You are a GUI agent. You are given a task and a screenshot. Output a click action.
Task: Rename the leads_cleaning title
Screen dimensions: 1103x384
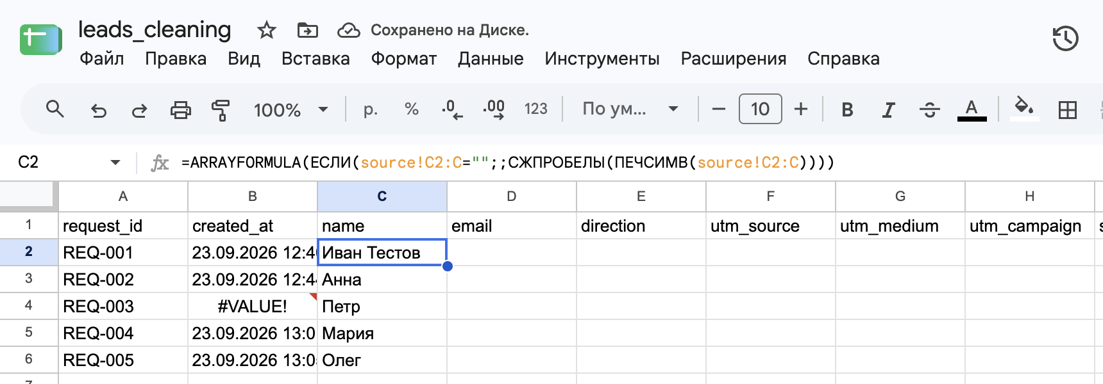pos(155,29)
